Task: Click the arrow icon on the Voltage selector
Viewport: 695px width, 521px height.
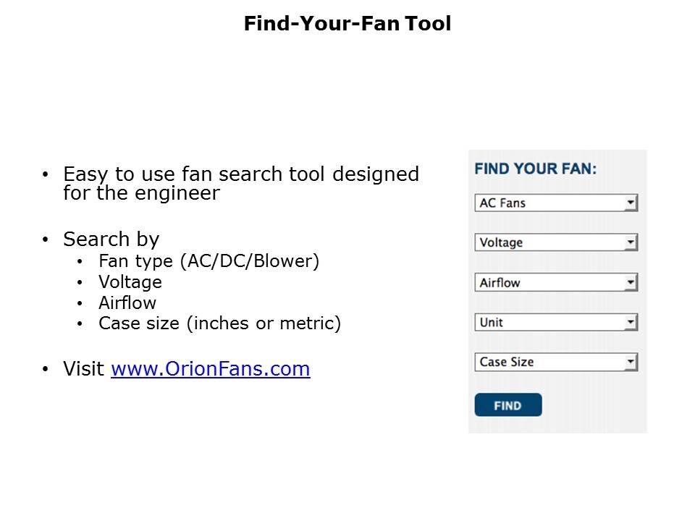Action: [x=631, y=242]
